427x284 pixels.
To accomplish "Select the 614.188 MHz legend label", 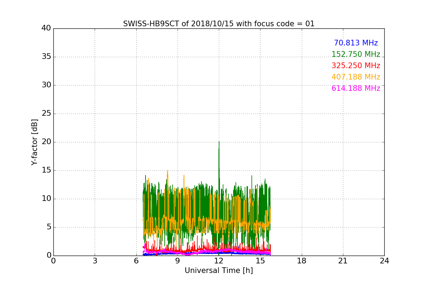I will (356, 88).
